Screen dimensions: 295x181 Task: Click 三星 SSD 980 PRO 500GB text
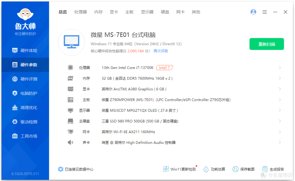coord(140,121)
